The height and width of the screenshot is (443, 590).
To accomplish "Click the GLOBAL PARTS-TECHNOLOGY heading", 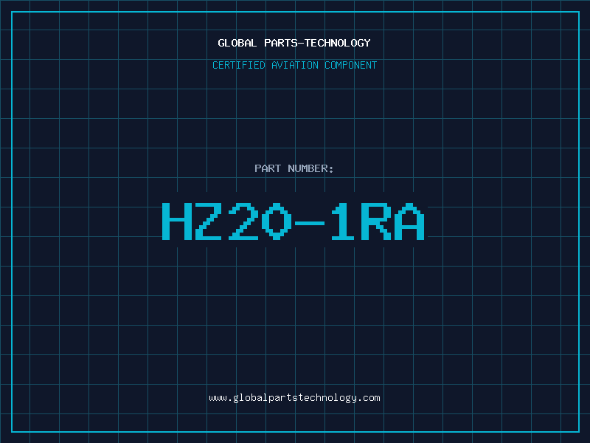I will point(294,43).
